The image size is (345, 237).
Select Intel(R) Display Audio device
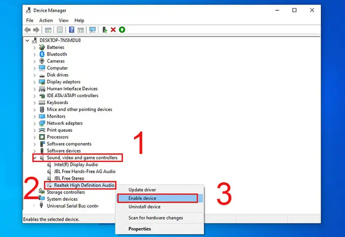pyautogui.click(x=76, y=164)
